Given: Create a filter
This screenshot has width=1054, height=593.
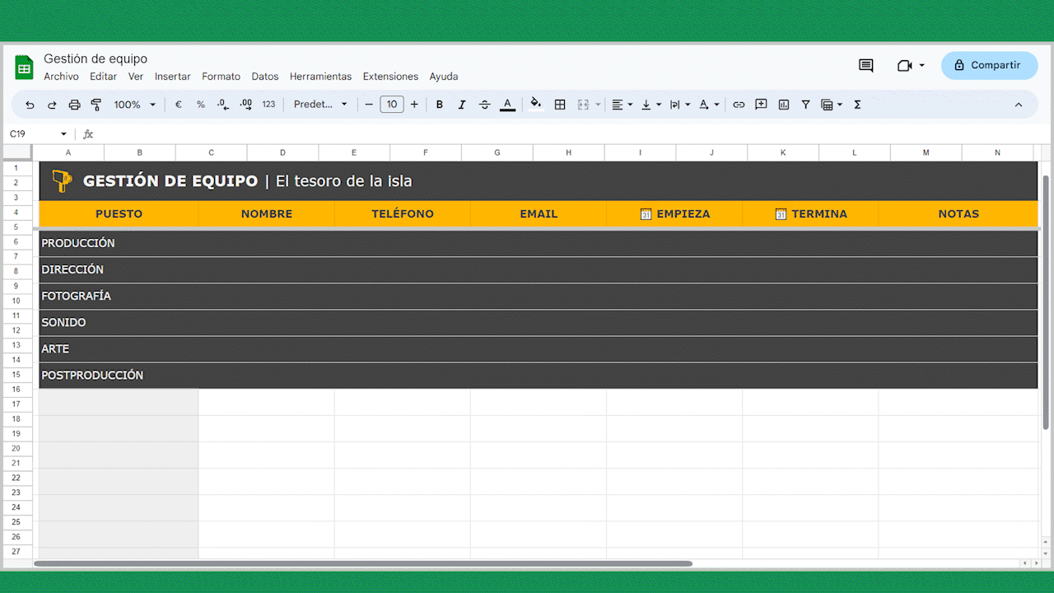Looking at the screenshot, I should click(x=806, y=105).
